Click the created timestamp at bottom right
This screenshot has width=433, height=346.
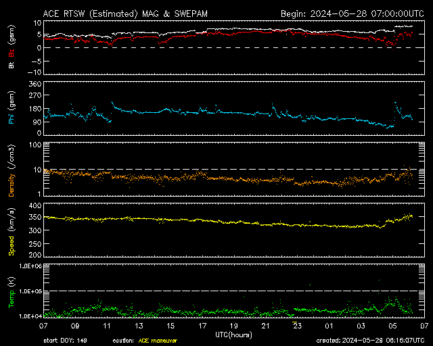(x=369, y=340)
